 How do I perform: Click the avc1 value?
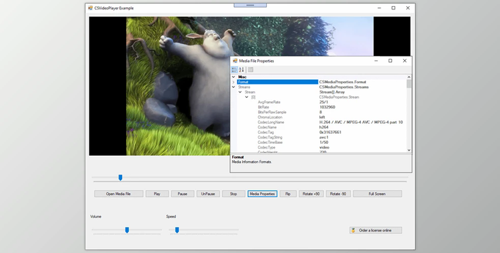coord(323,137)
